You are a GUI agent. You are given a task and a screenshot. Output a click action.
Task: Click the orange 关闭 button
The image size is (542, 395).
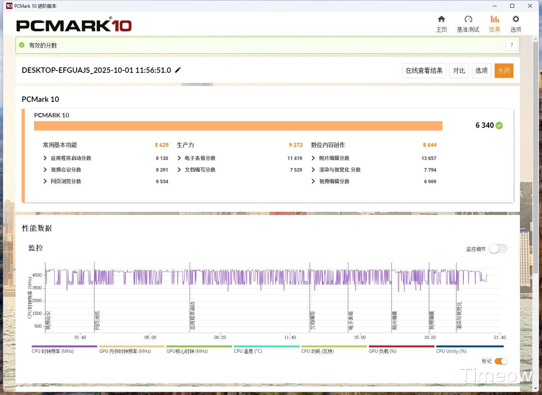[504, 70]
